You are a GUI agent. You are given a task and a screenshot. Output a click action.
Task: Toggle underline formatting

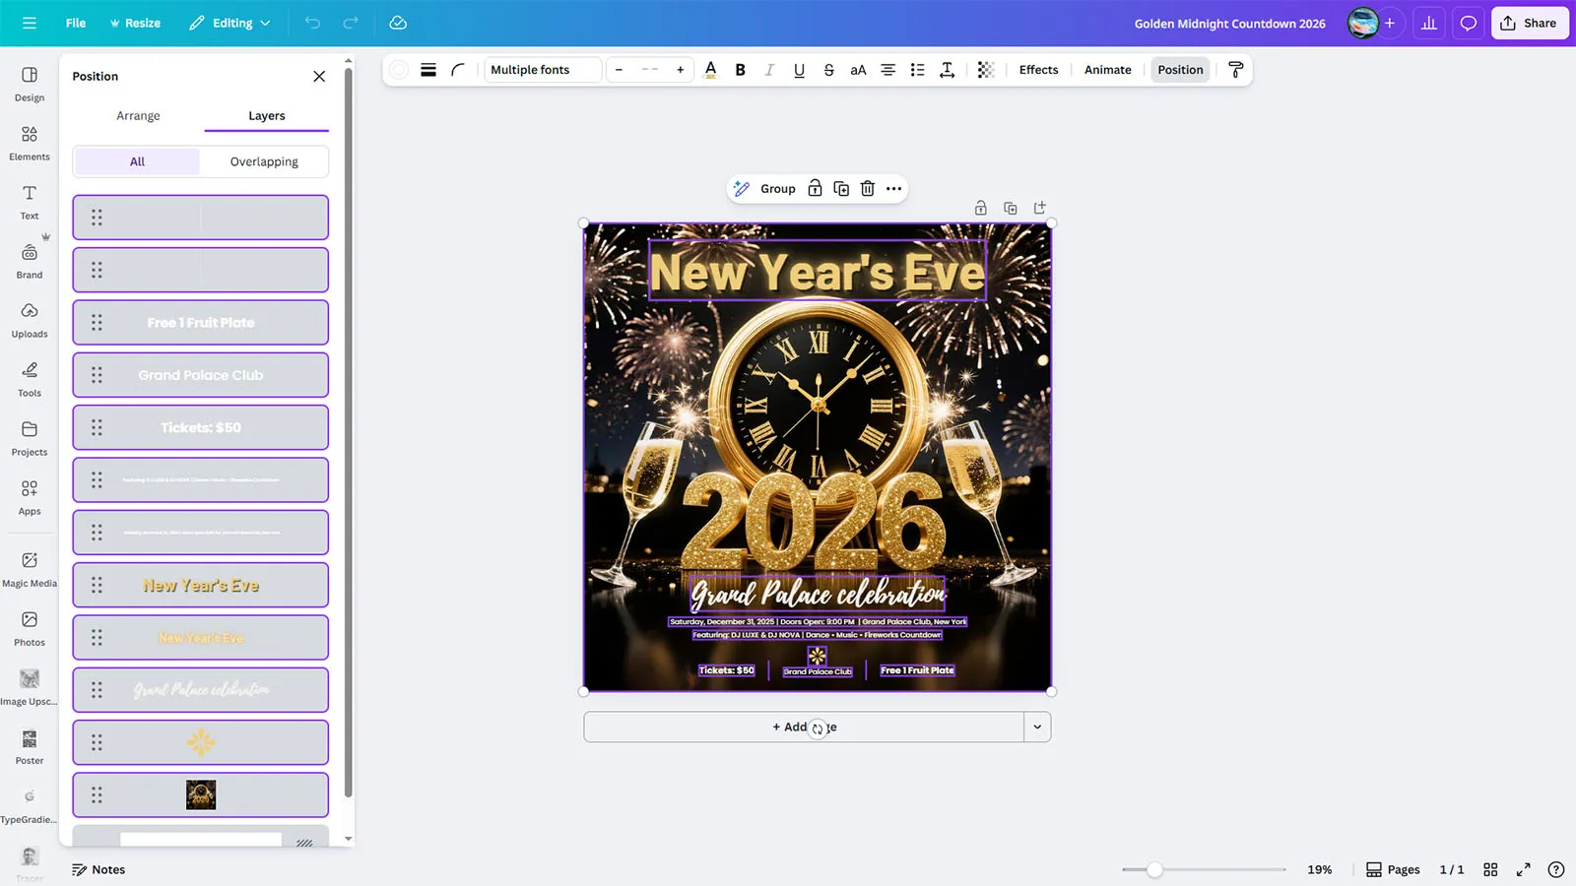[799, 70]
